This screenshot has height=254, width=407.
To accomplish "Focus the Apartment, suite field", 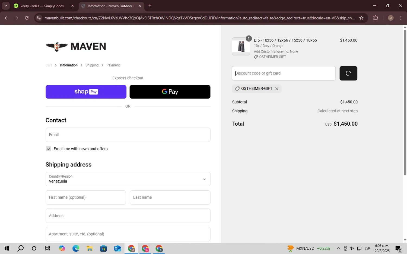I will pos(128,234).
